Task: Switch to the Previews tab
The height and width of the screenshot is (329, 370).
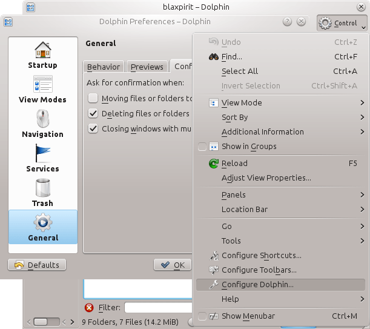Action: click(147, 67)
